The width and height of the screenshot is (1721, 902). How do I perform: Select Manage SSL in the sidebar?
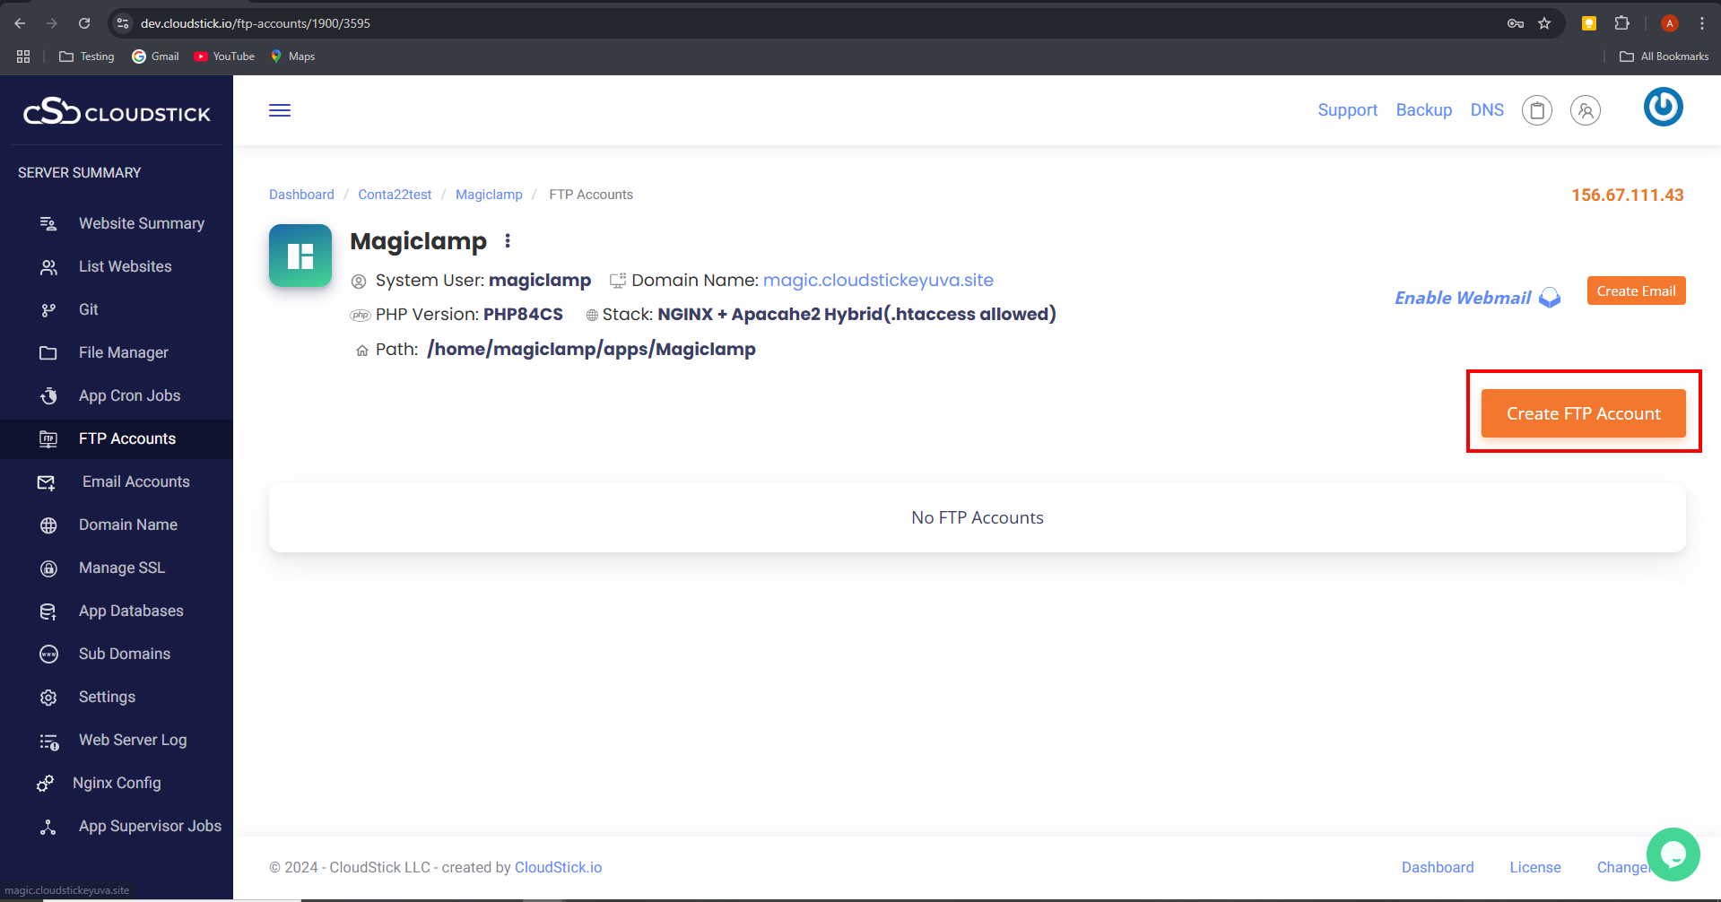(121, 568)
